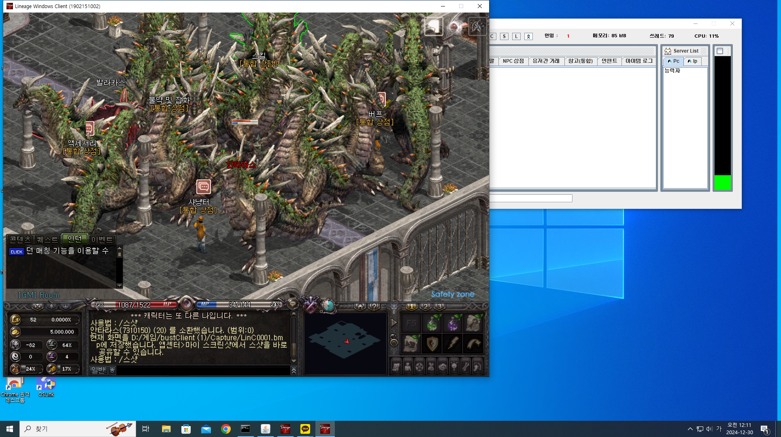Switch to the 이벤트 tab
781x437 pixels.
(102, 239)
